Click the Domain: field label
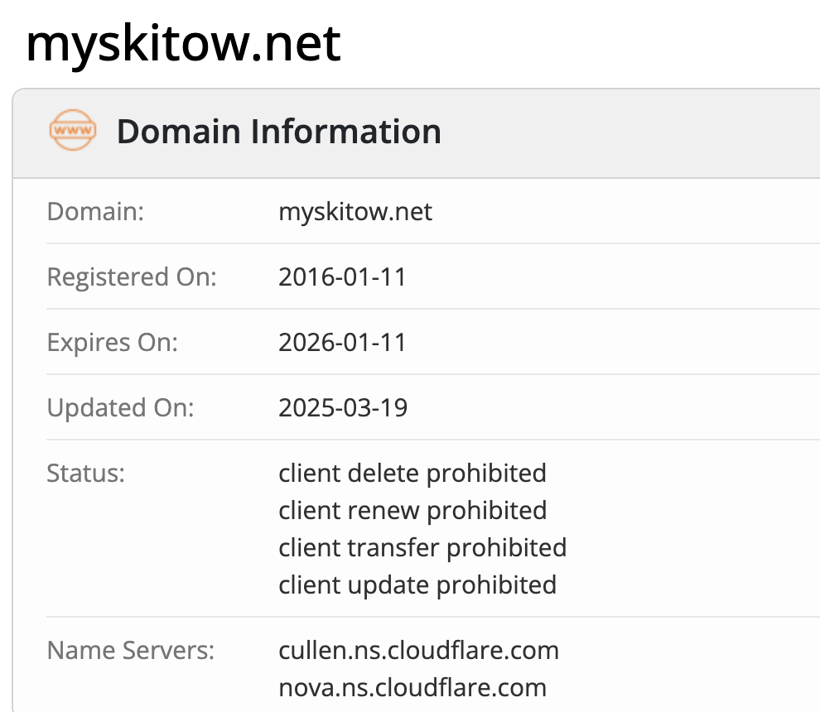 click(95, 212)
